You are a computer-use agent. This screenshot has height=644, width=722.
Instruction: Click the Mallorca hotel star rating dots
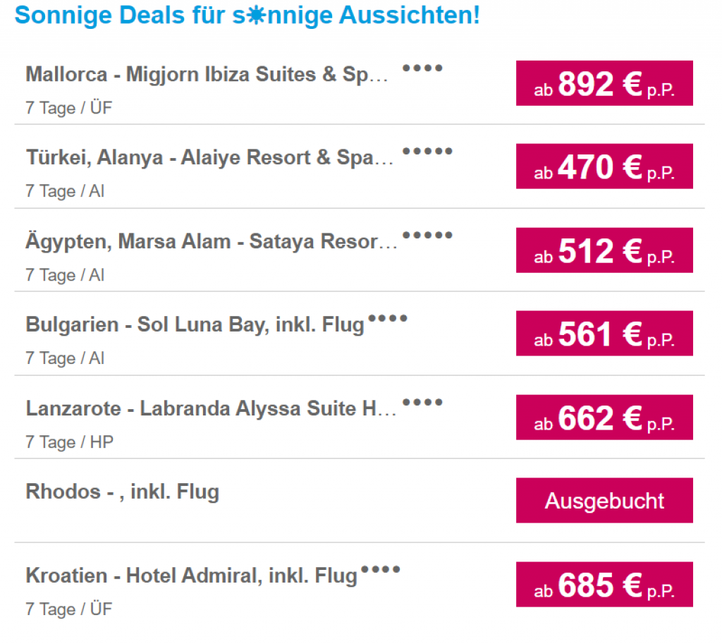422,68
